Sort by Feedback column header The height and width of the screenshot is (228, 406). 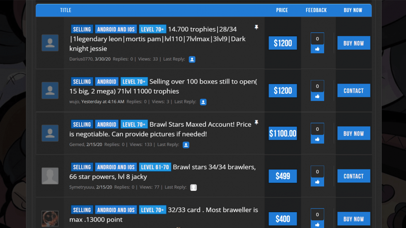click(316, 10)
